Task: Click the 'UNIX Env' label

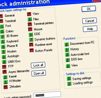Action: pyautogui.click(x=14, y=61)
